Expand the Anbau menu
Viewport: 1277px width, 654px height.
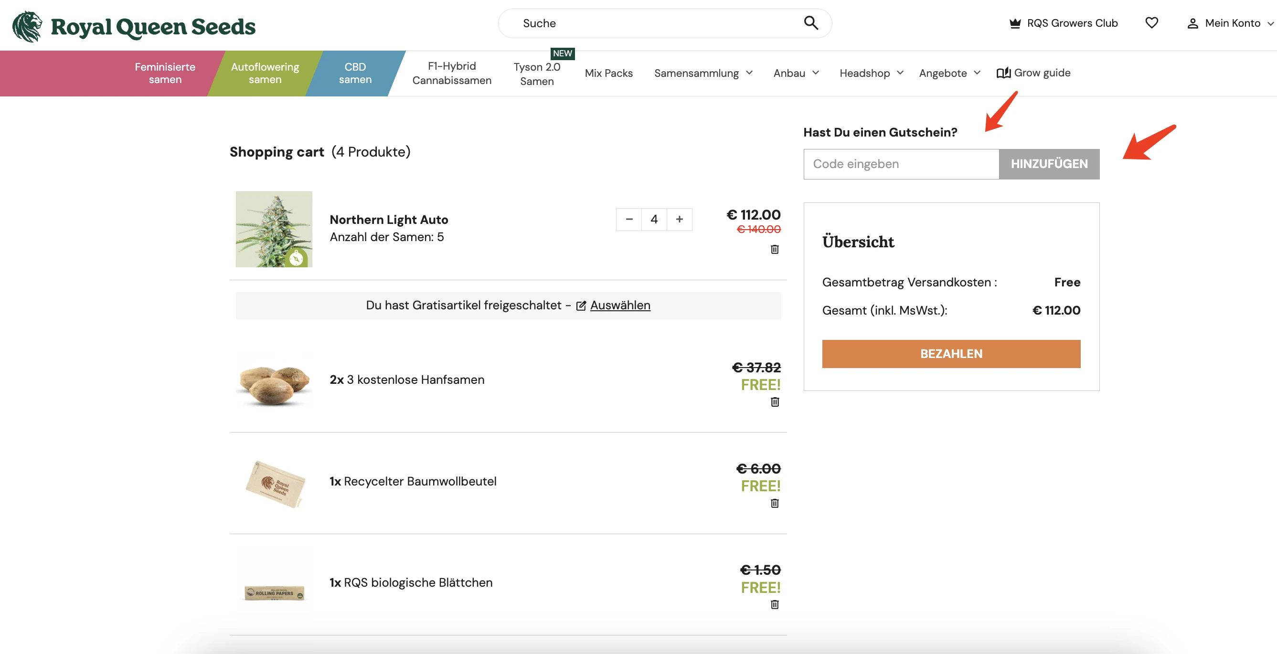[816, 73]
